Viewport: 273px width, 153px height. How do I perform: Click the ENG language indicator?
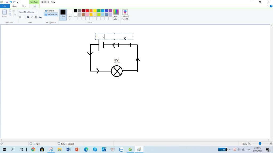pyautogui.click(x=248, y=150)
